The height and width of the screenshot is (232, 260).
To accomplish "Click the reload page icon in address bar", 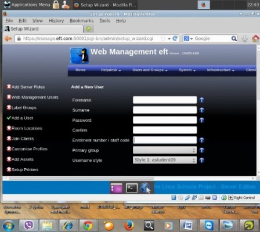I will (175, 38).
